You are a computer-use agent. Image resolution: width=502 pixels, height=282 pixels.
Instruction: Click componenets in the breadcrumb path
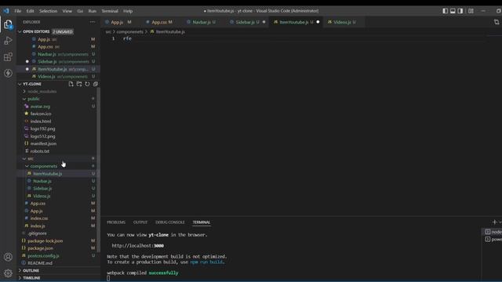(x=129, y=31)
